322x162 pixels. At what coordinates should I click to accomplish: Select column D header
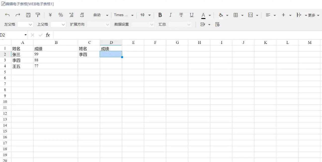pos(111,42)
